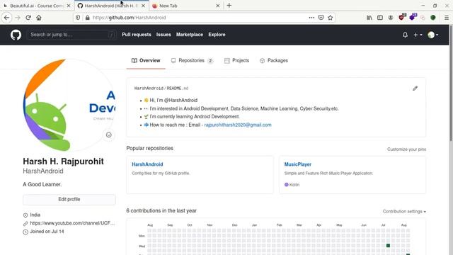The height and width of the screenshot is (255, 453).
Task: Expand Contribution settings dropdown
Action: click(404, 211)
